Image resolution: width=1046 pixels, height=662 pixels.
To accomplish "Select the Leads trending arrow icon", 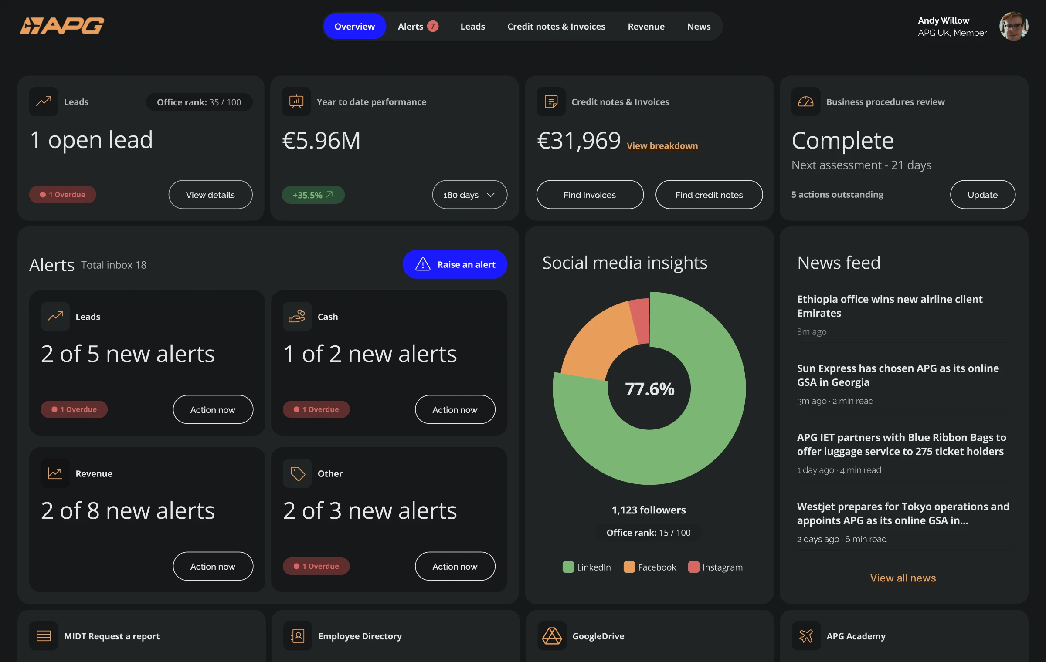I will coord(44,101).
